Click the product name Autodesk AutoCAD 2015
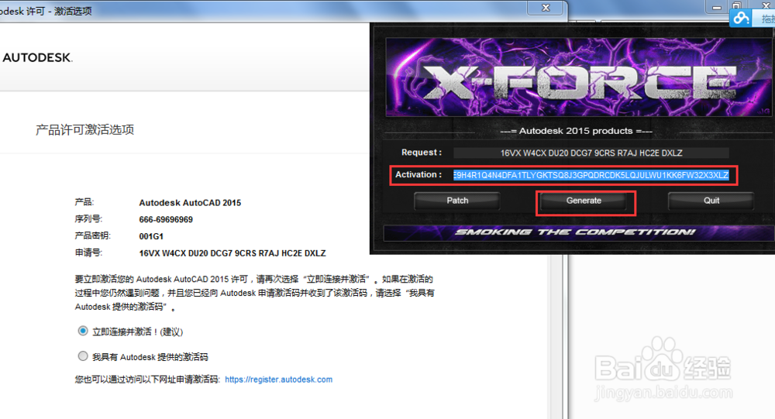 [x=190, y=203]
